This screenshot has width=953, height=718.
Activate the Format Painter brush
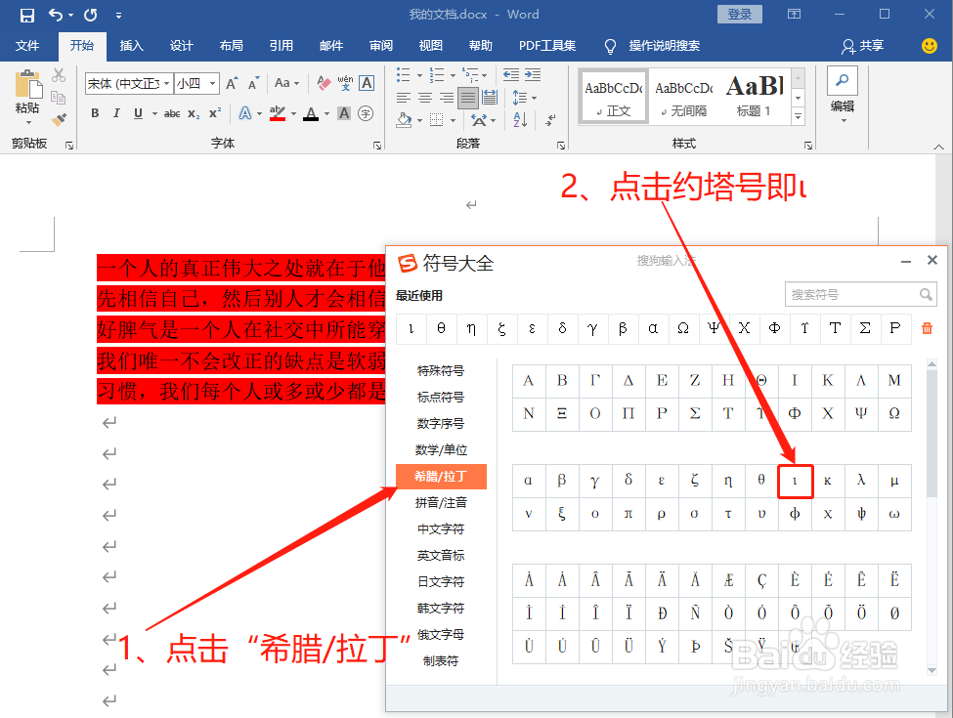(x=59, y=119)
